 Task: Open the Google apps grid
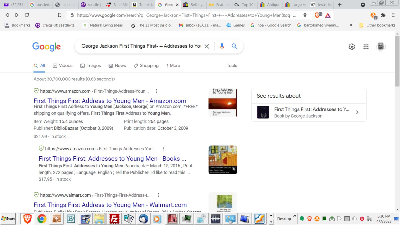(366, 47)
